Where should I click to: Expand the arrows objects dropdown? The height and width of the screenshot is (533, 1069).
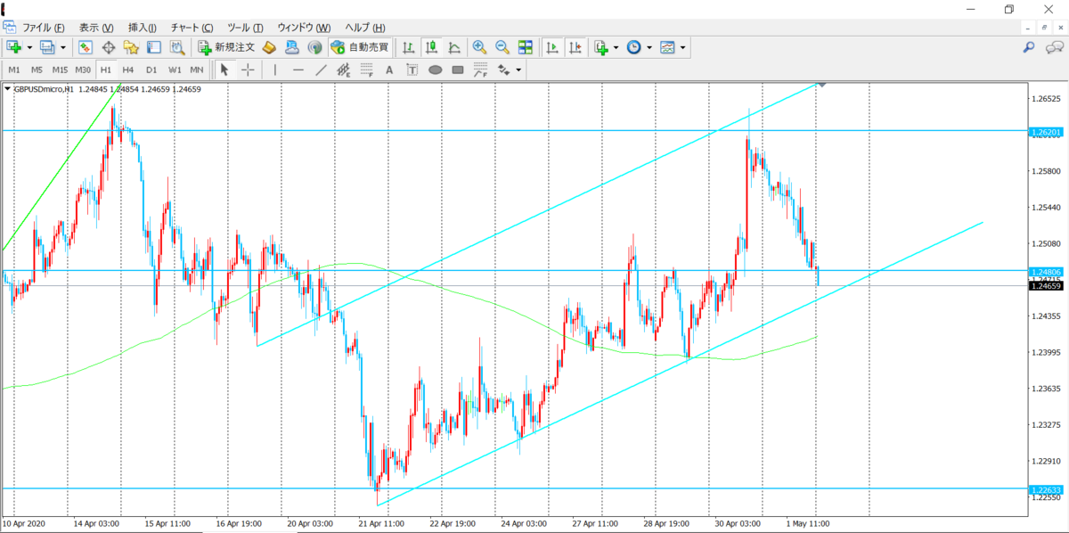[x=518, y=70]
